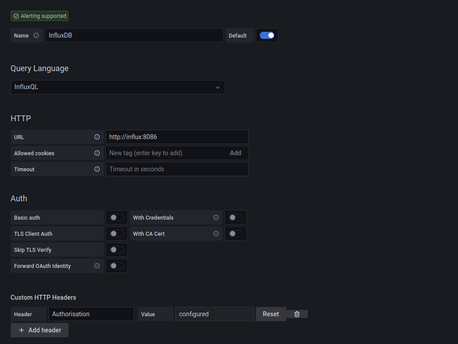Click the Add header button
This screenshot has height=344, width=458.
39,330
